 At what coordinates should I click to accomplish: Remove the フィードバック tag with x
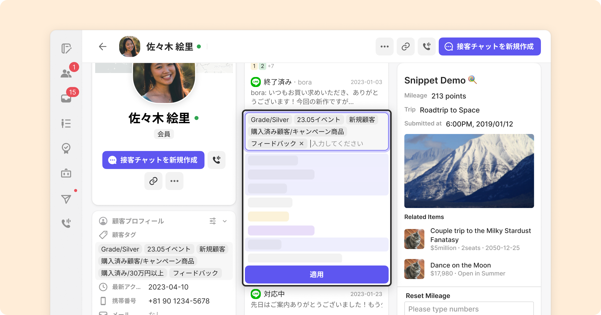coord(302,143)
